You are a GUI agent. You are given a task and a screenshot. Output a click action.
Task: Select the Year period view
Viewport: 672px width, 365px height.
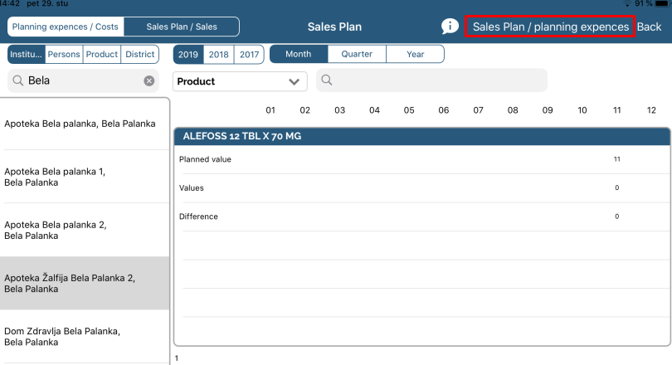pyautogui.click(x=416, y=54)
